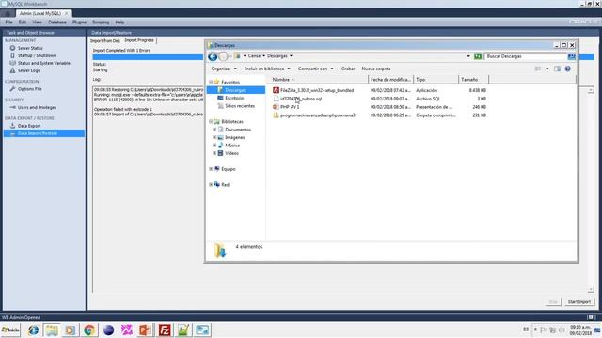Screen dimensions: 602x338
Task: Switch to the Import Progress tab
Action: click(139, 40)
